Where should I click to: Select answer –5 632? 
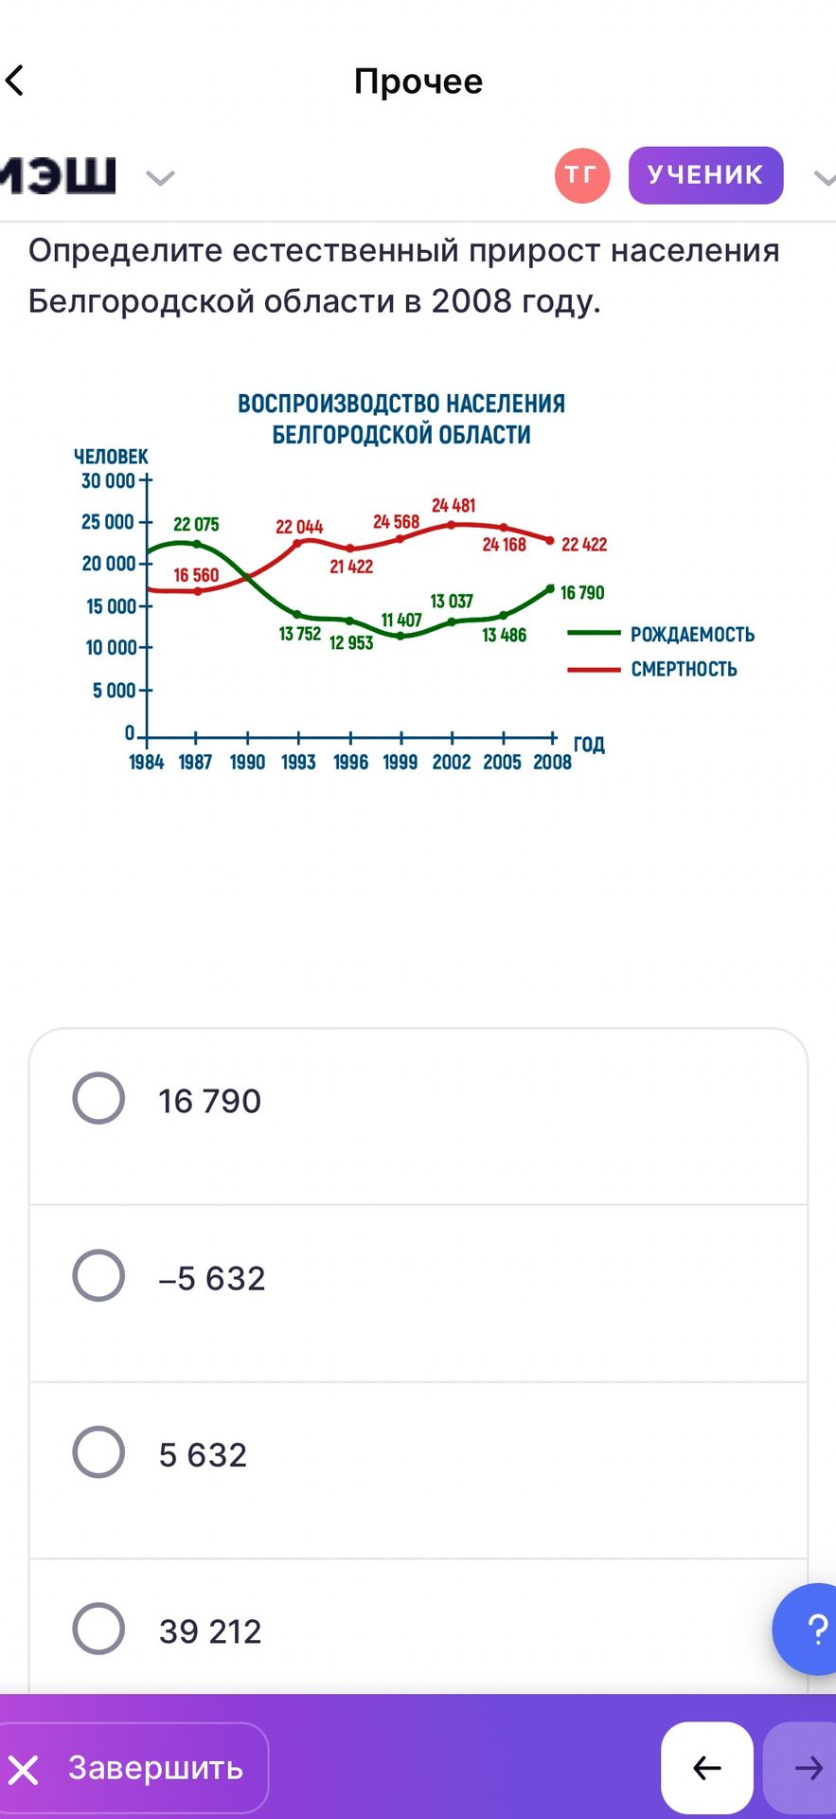point(418,1293)
